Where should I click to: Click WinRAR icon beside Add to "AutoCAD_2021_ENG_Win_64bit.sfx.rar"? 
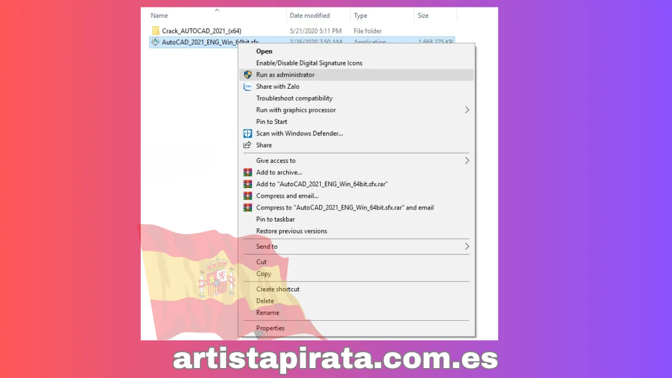[x=248, y=184]
